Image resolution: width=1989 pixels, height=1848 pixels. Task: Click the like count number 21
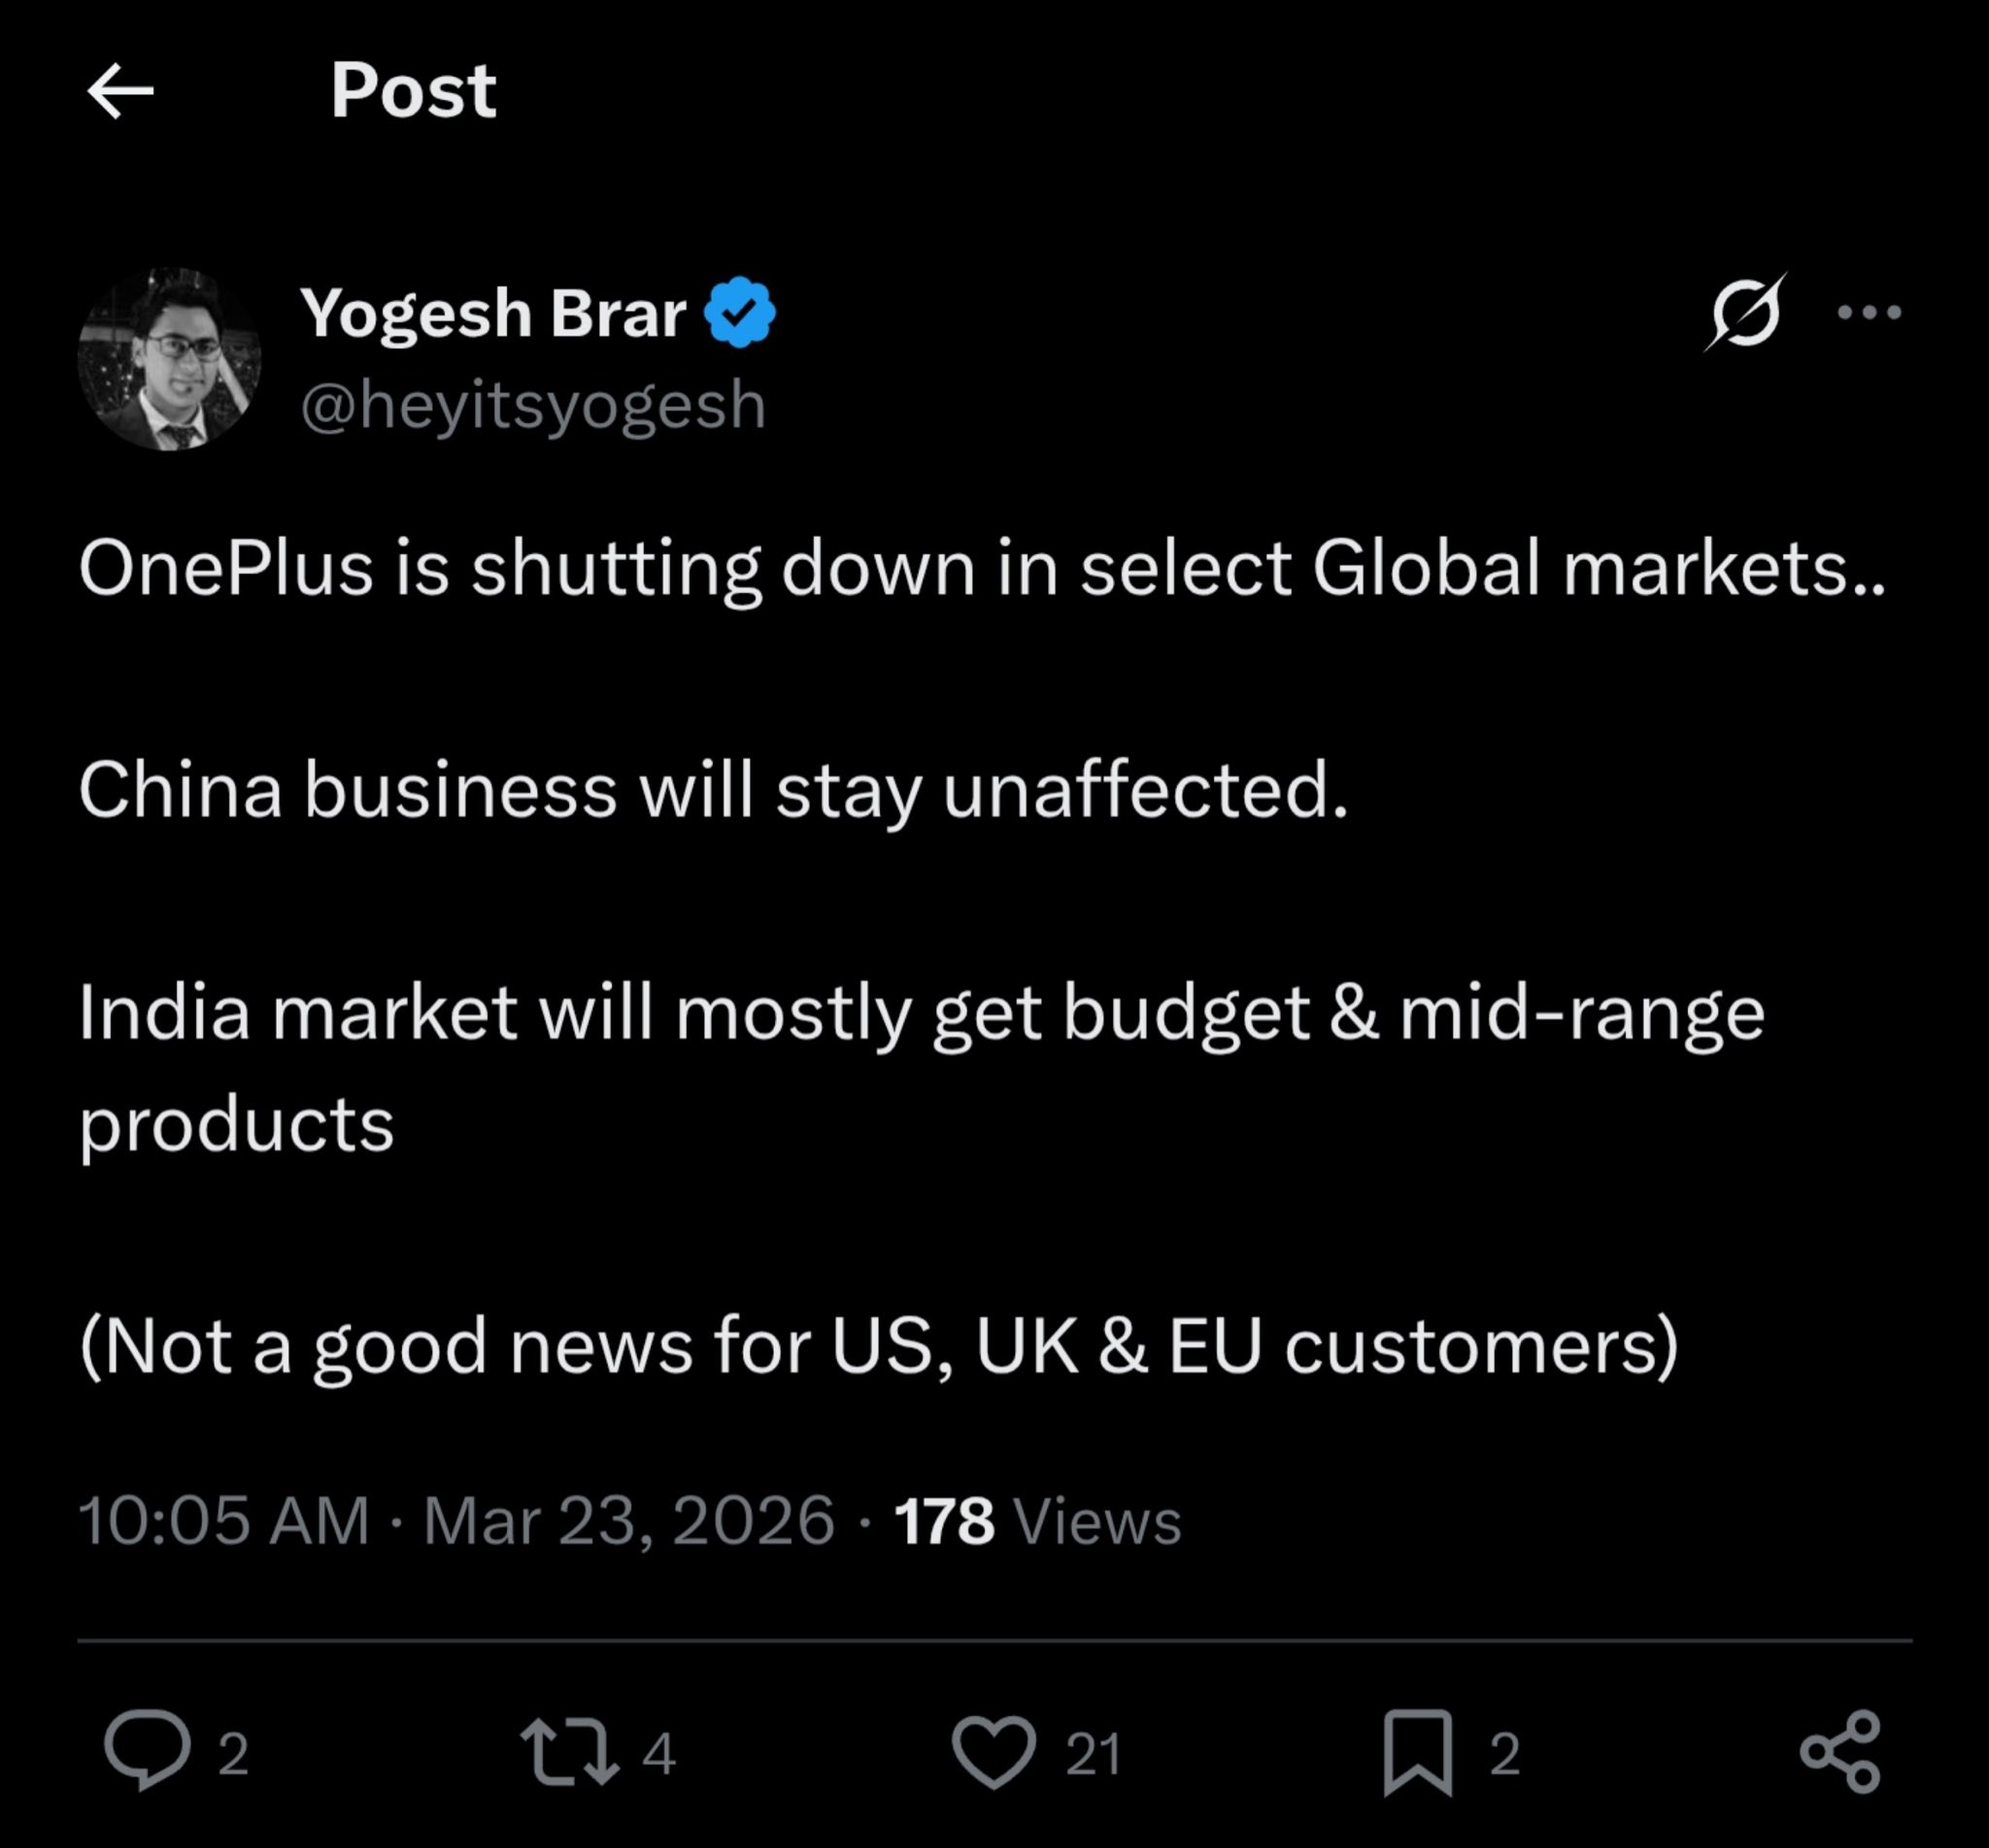[1093, 1754]
